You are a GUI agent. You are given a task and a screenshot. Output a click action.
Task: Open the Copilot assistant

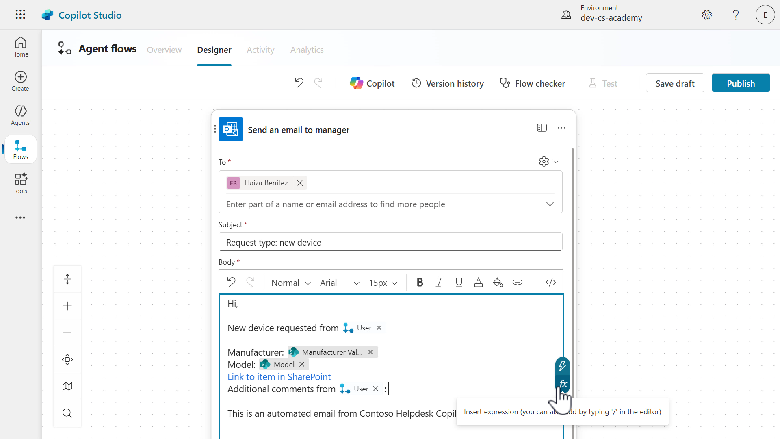pyautogui.click(x=372, y=83)
